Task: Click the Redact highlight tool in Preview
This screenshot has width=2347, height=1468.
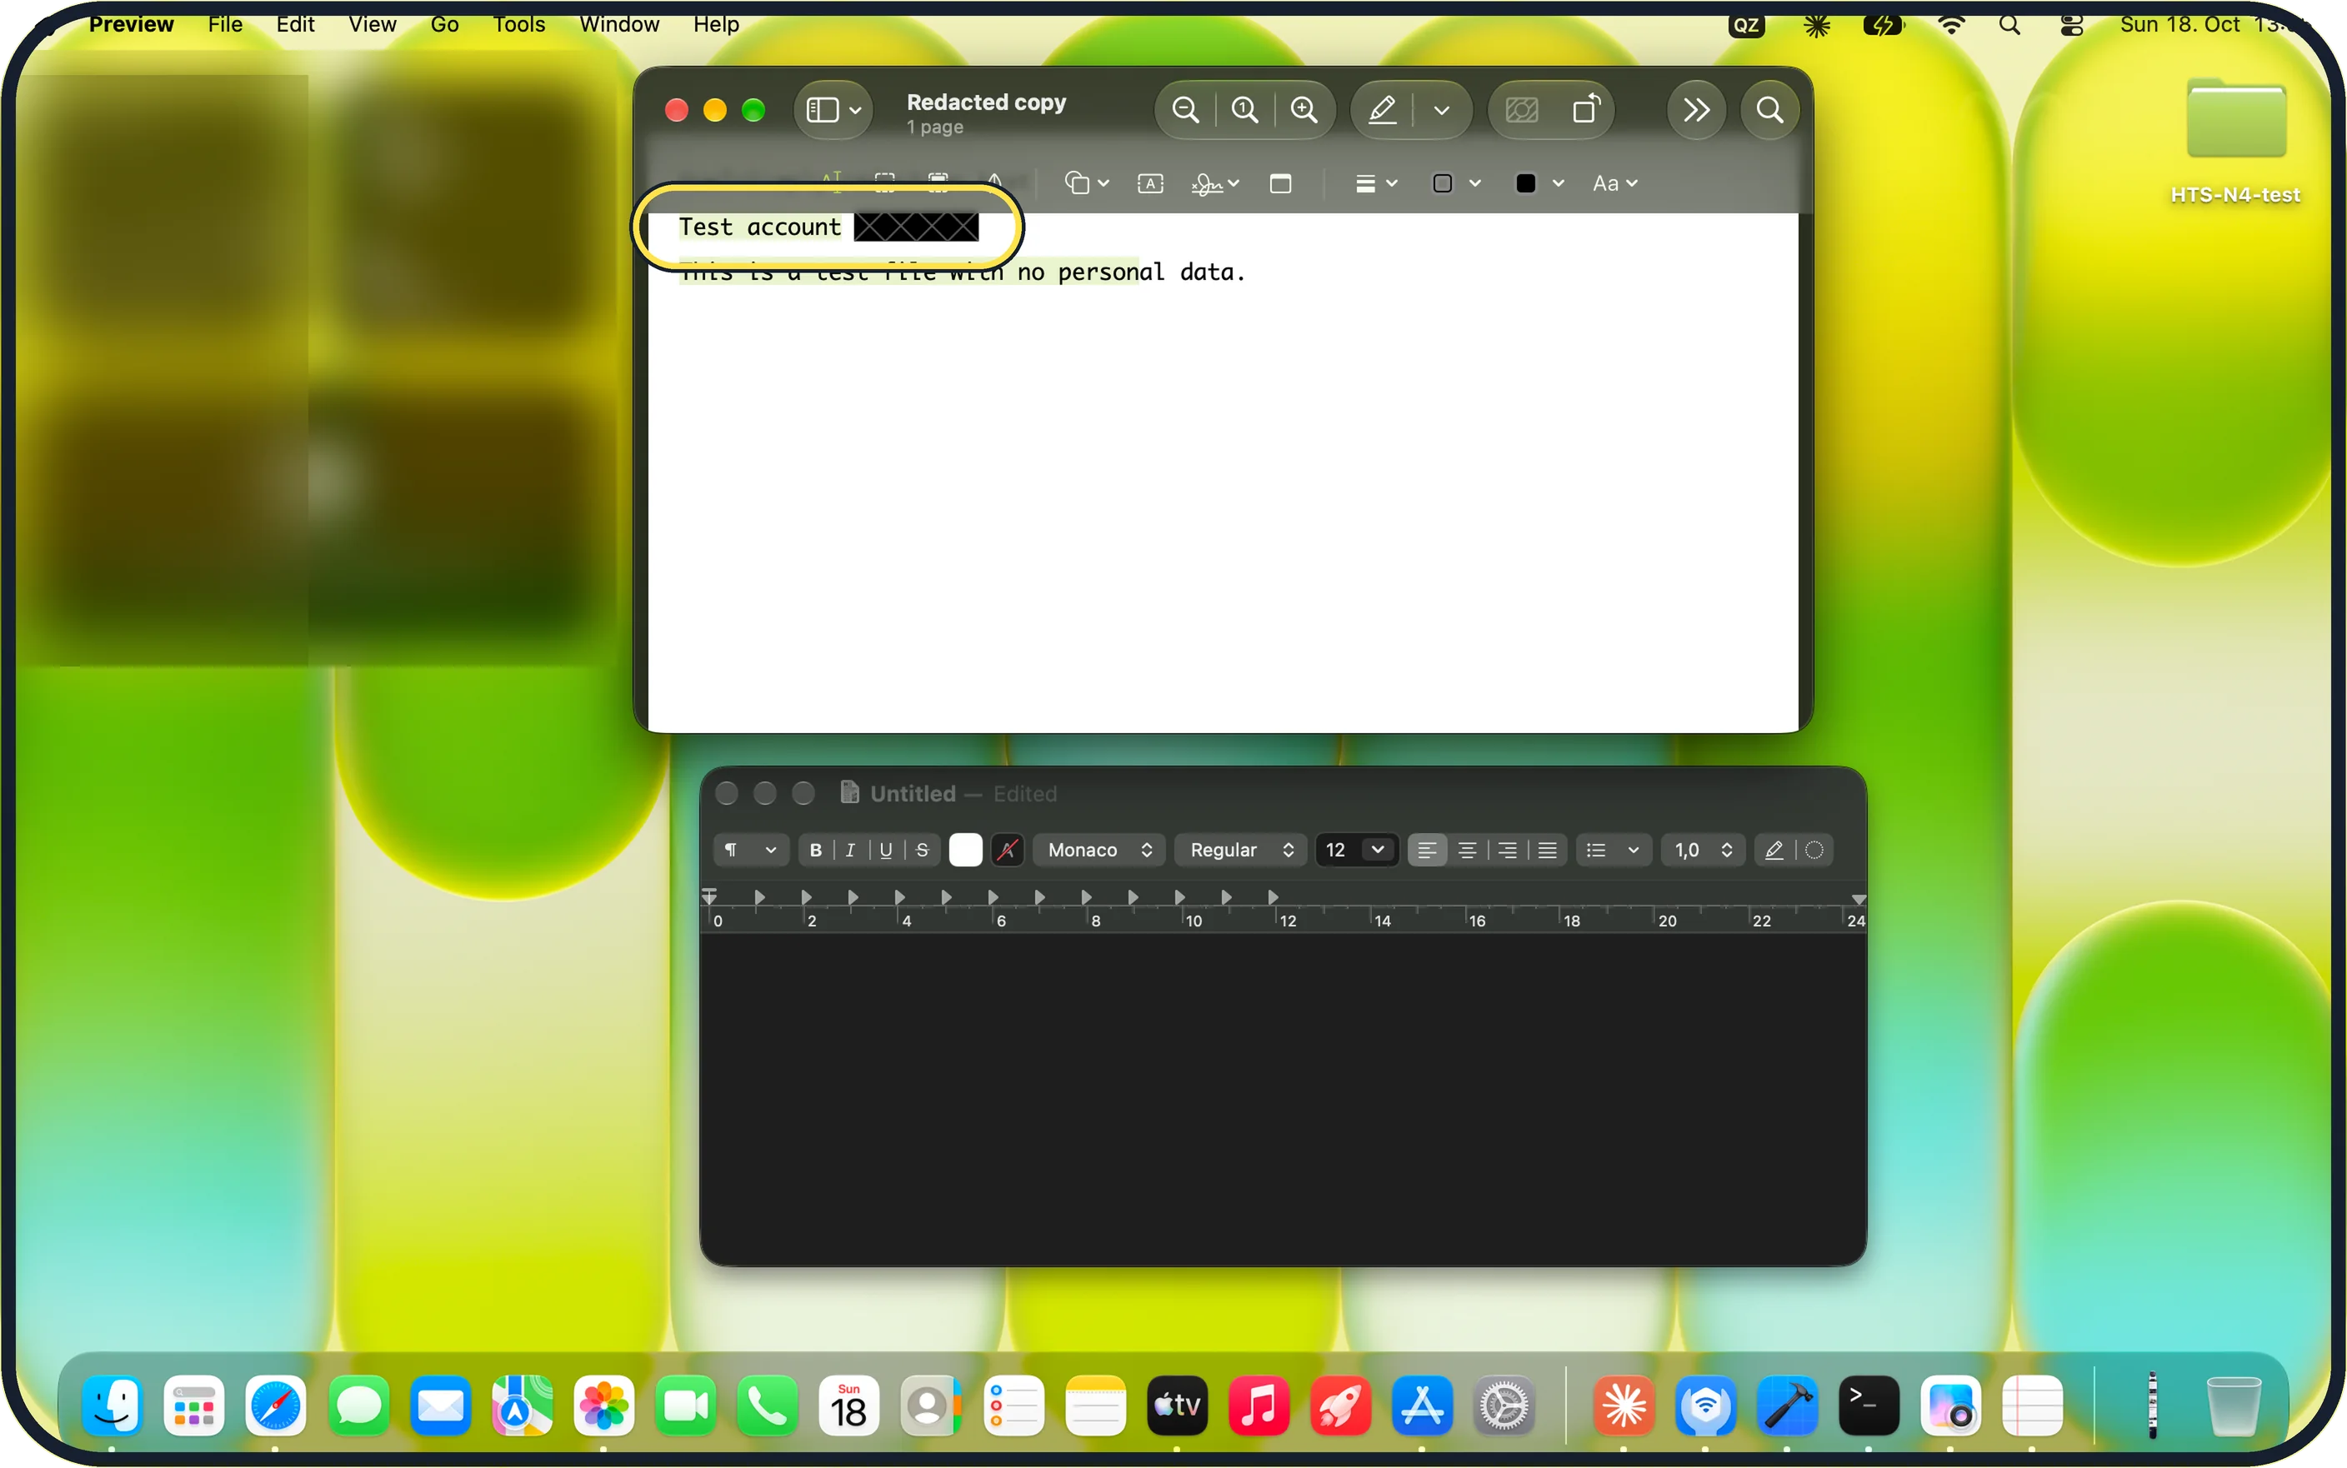Action: (937, 181)
